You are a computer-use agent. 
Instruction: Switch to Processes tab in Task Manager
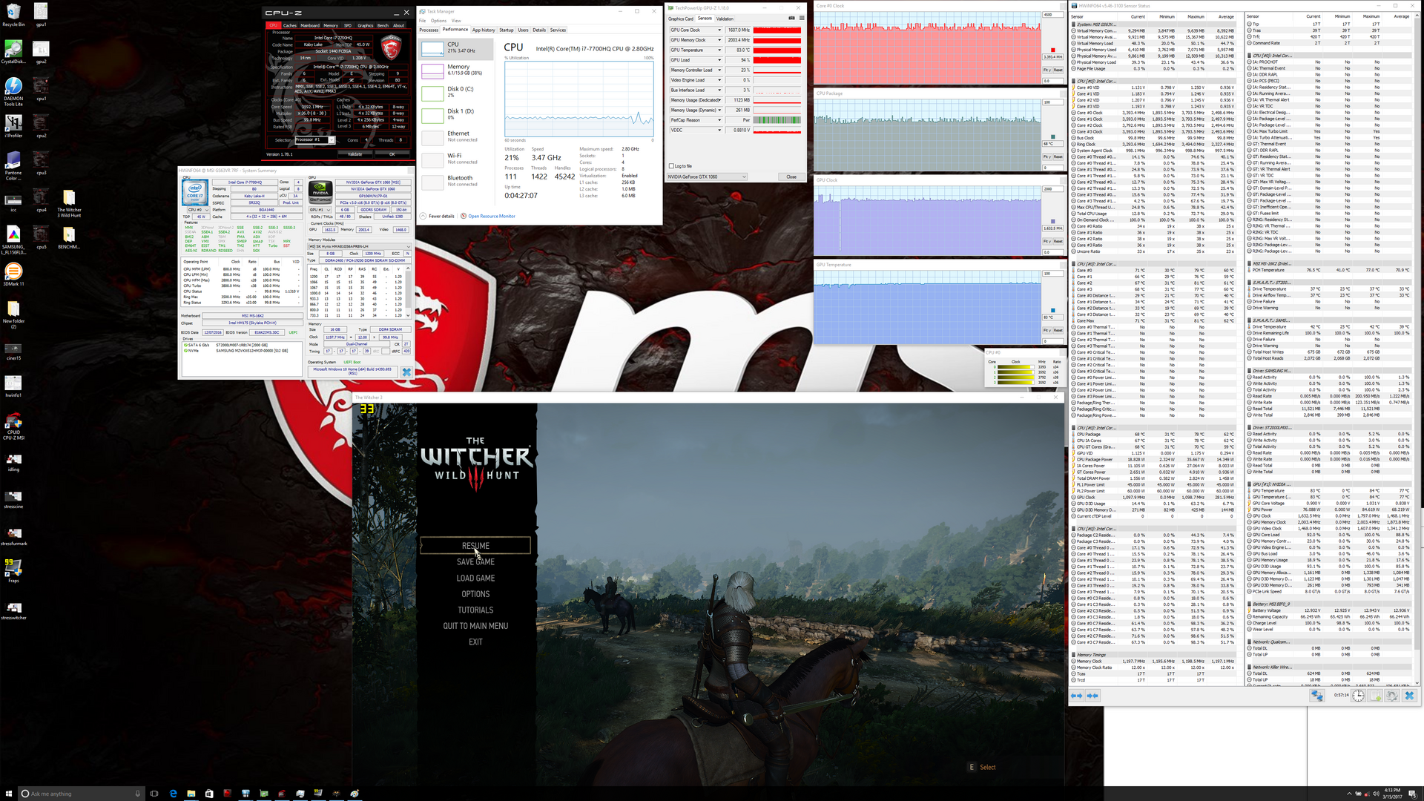429,30
